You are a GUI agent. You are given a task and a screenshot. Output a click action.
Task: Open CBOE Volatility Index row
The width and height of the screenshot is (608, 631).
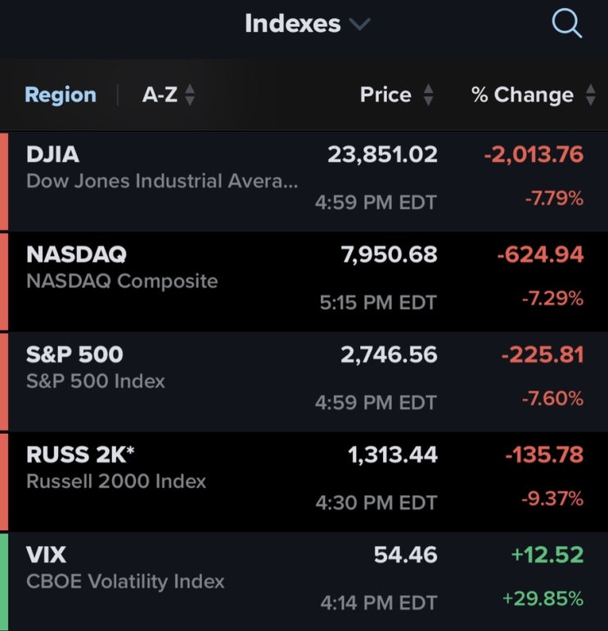click(304, 582)
